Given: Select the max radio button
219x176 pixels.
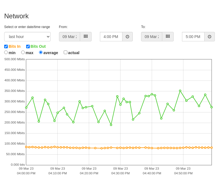Looking at the screenshot, I should [x=23, y=52].
